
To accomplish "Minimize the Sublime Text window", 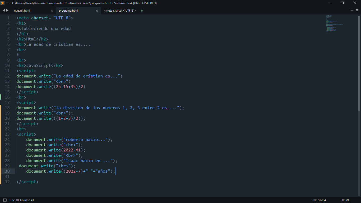I will pos(330,3).
